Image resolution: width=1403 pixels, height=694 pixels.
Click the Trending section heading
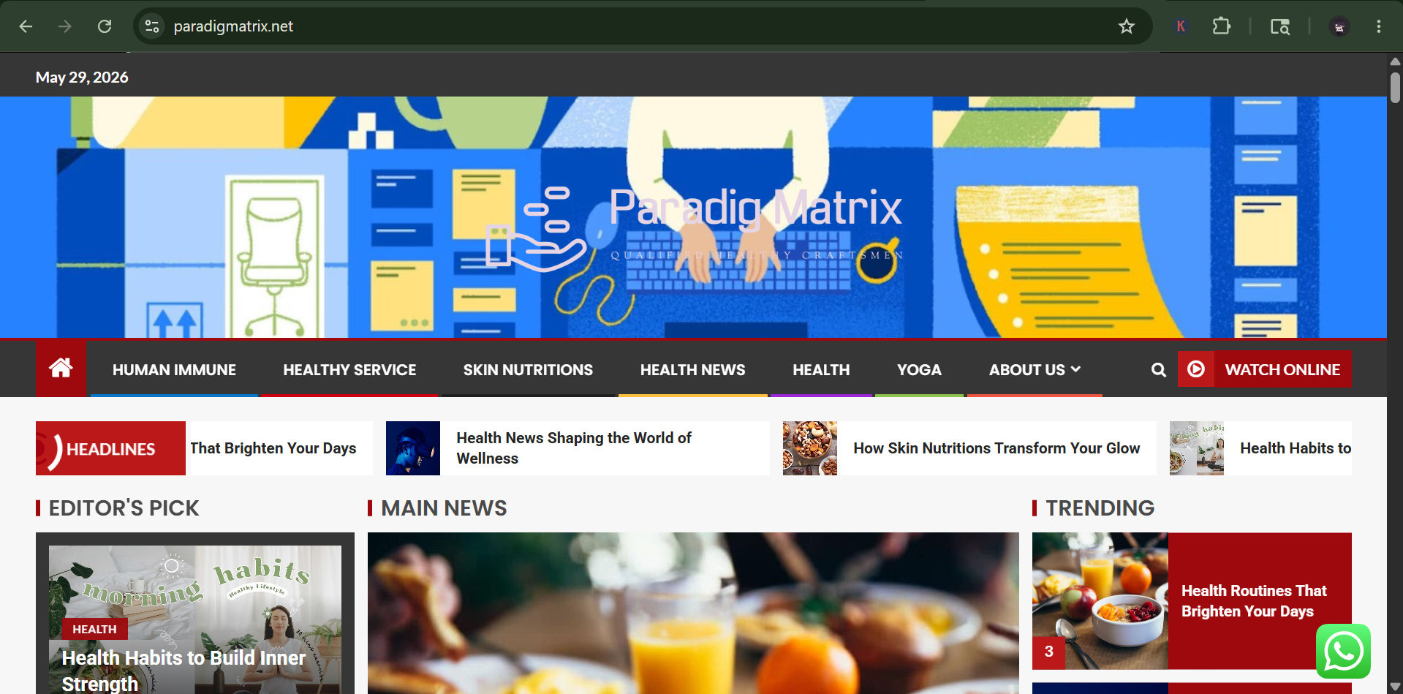1100,508
